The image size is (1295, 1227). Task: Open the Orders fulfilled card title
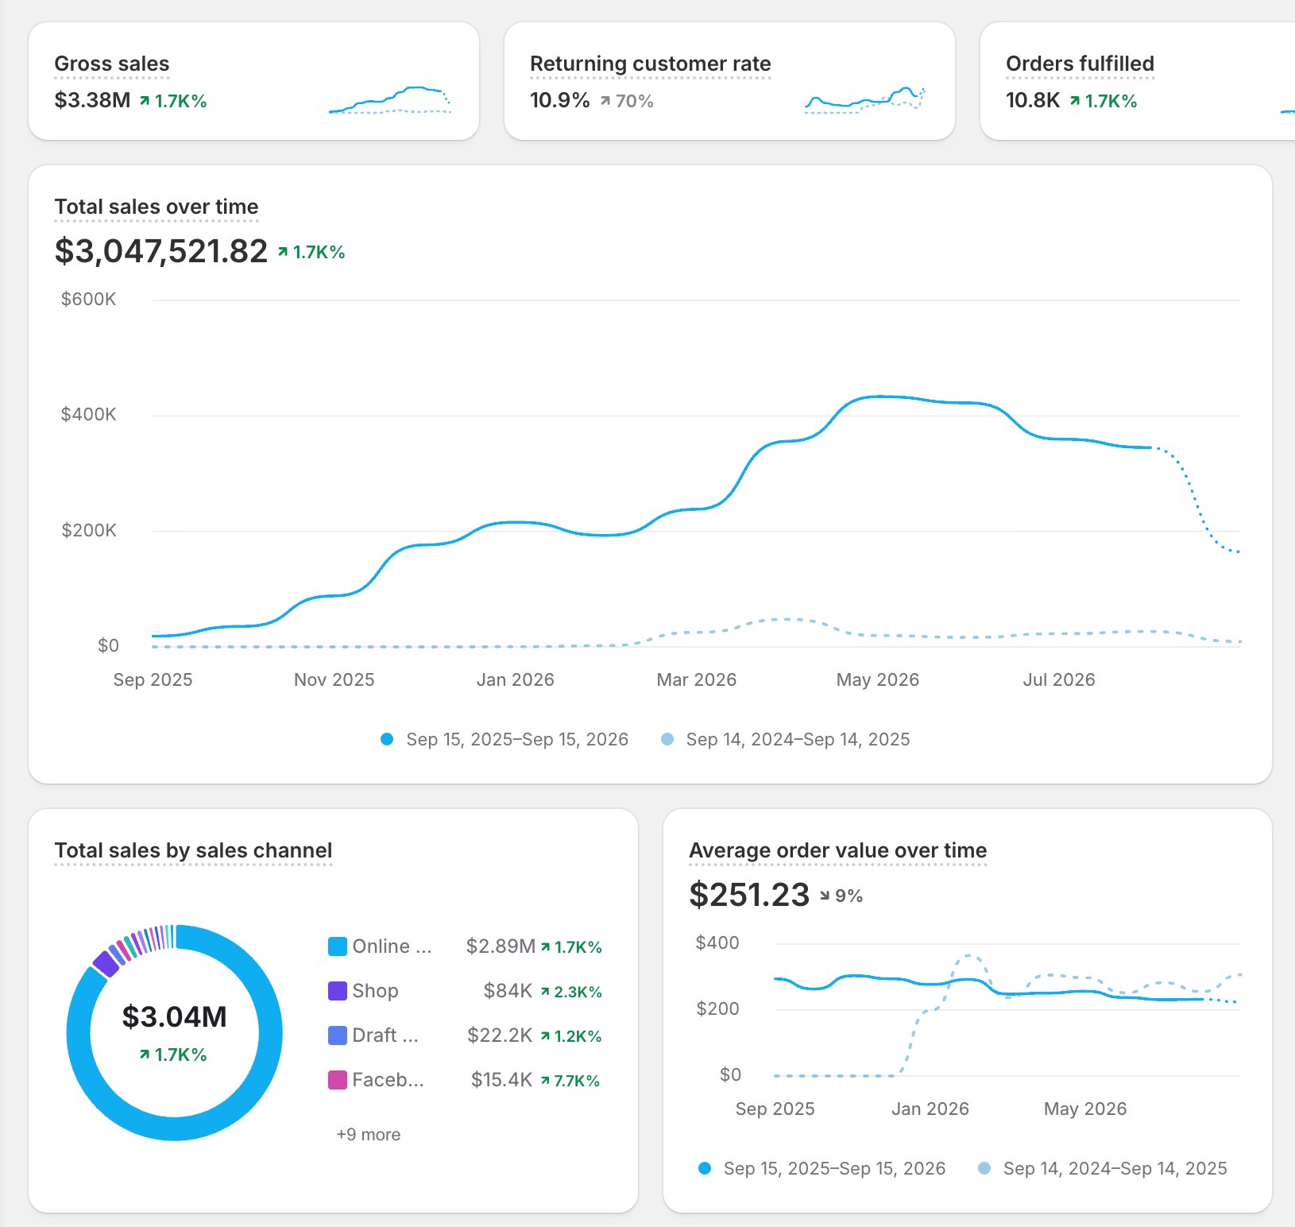tap(1080, 64)
